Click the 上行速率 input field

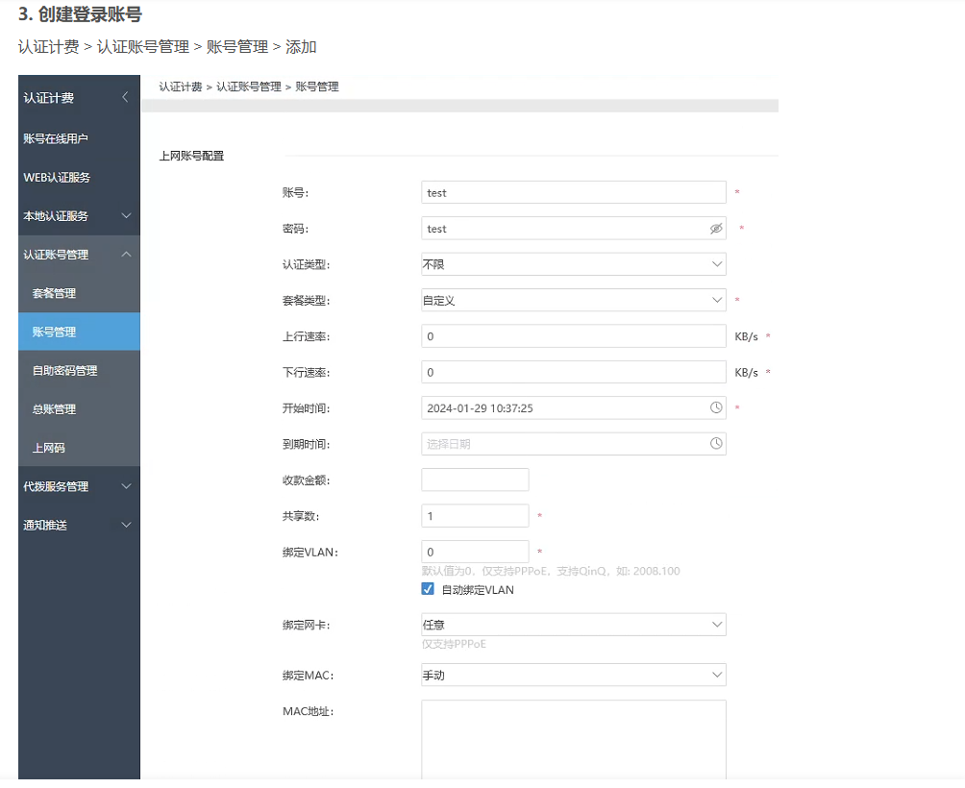[574, 336]
